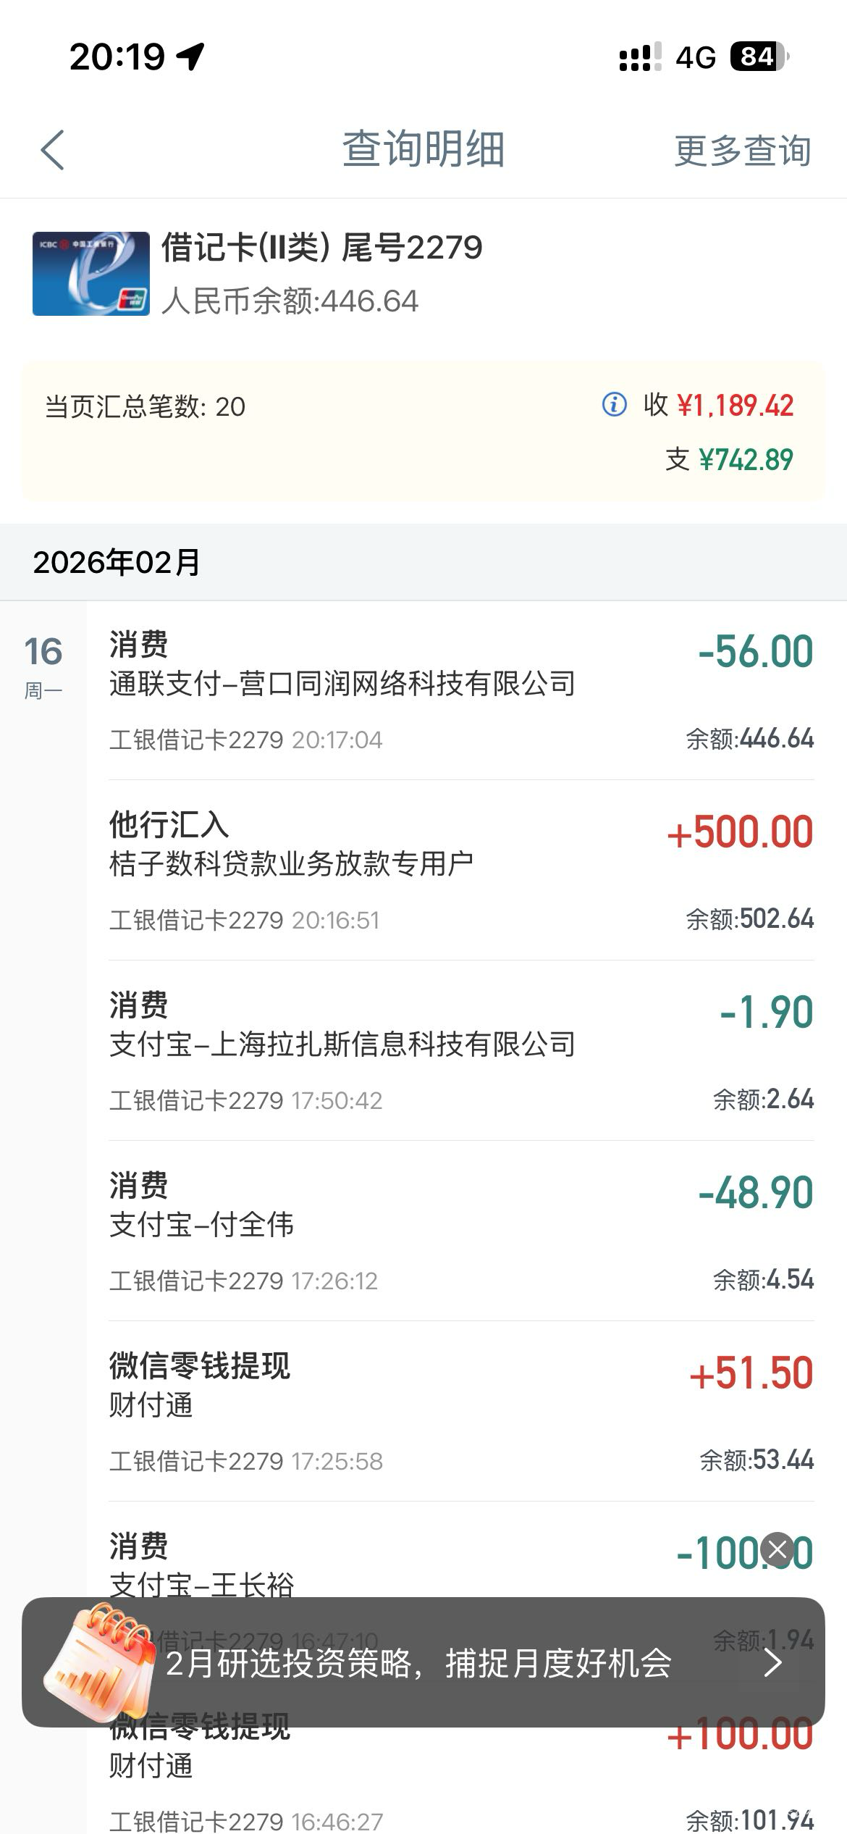Select the 2026年02月 month header

[x=117, y=563]
